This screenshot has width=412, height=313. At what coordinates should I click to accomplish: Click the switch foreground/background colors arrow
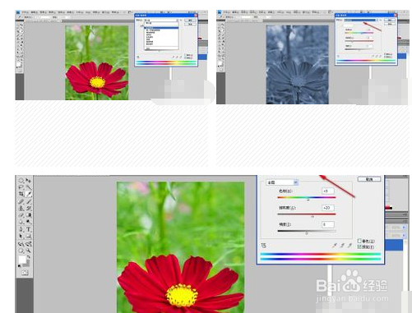29,256
